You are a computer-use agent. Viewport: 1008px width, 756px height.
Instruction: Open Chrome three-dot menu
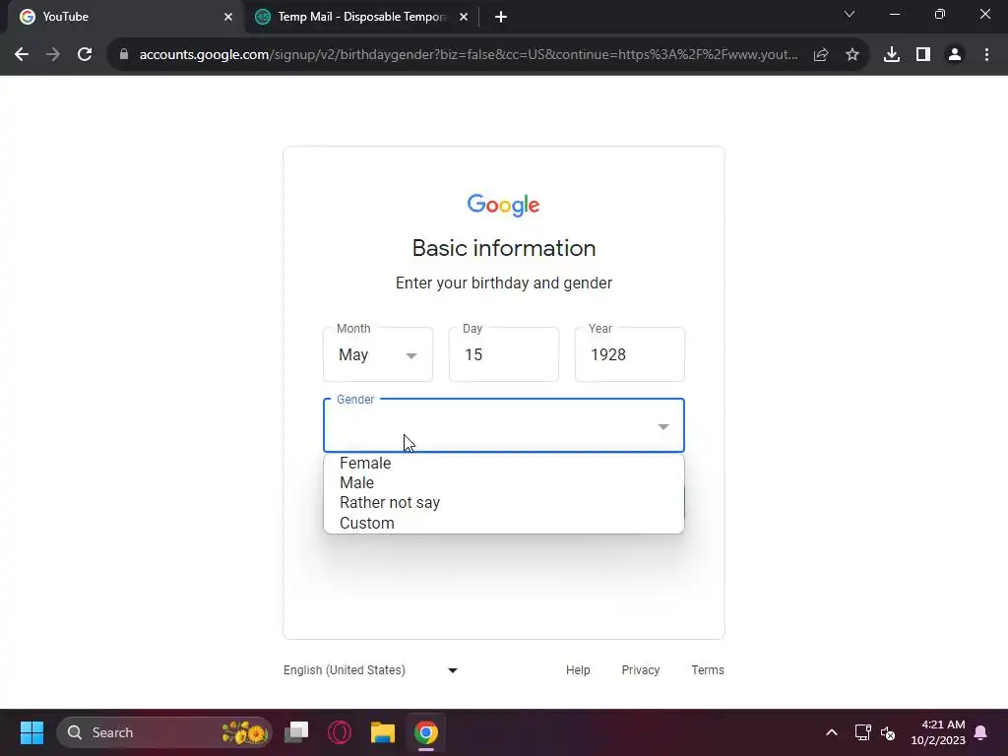click(986, 55)
